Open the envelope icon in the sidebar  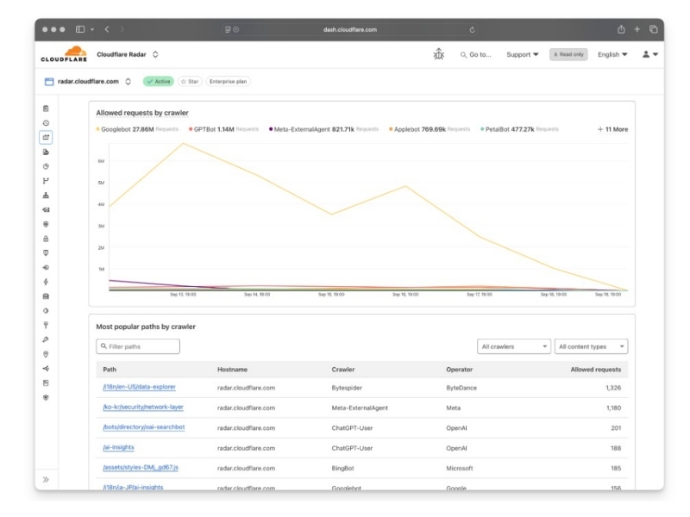coord(46,209)
